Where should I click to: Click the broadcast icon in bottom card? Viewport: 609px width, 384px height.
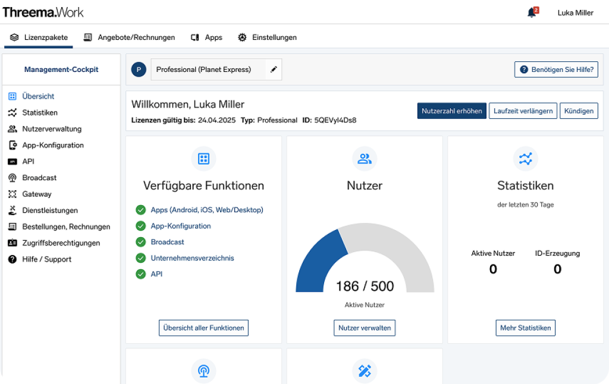[x=203, y=371]
